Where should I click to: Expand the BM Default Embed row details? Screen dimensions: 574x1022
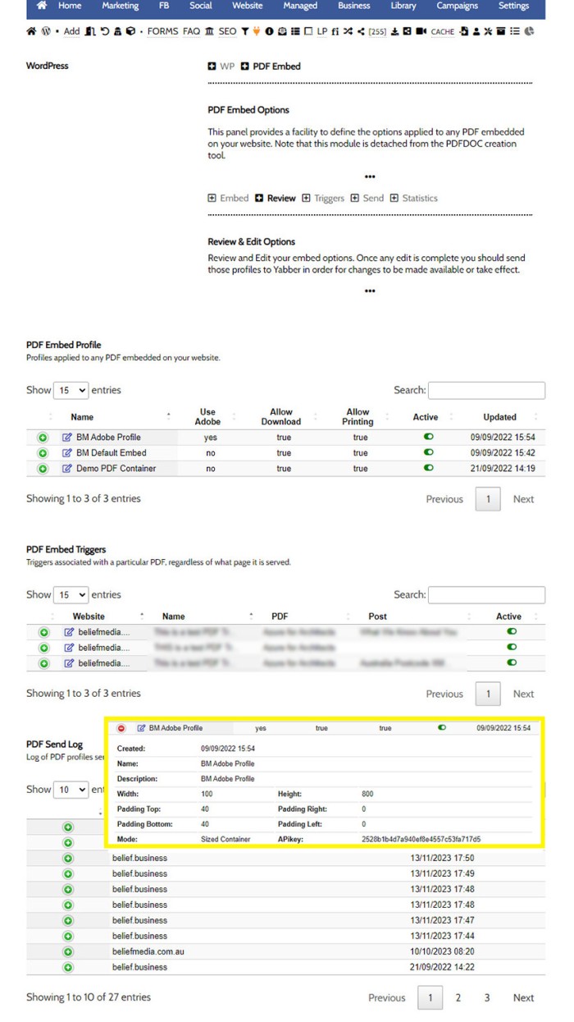click(43, 453)
